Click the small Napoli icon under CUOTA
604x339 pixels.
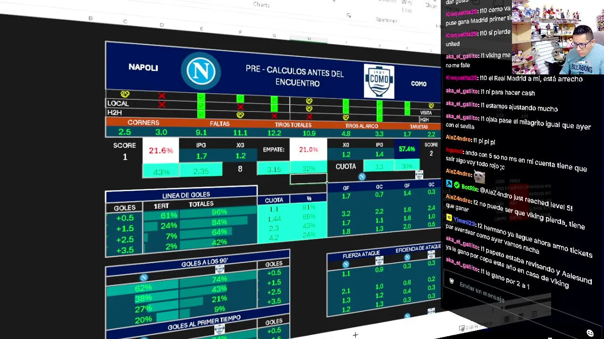click(362, 177)
